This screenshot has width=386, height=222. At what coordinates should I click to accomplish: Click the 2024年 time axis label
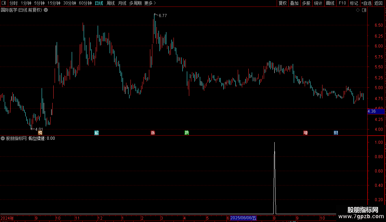coord(7,218)
